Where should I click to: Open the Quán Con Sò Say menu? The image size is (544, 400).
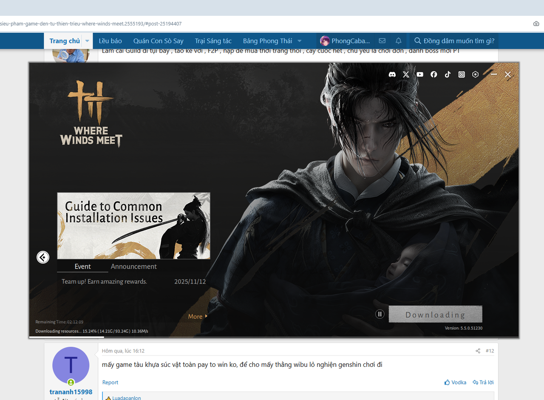(x=158, y=40)
